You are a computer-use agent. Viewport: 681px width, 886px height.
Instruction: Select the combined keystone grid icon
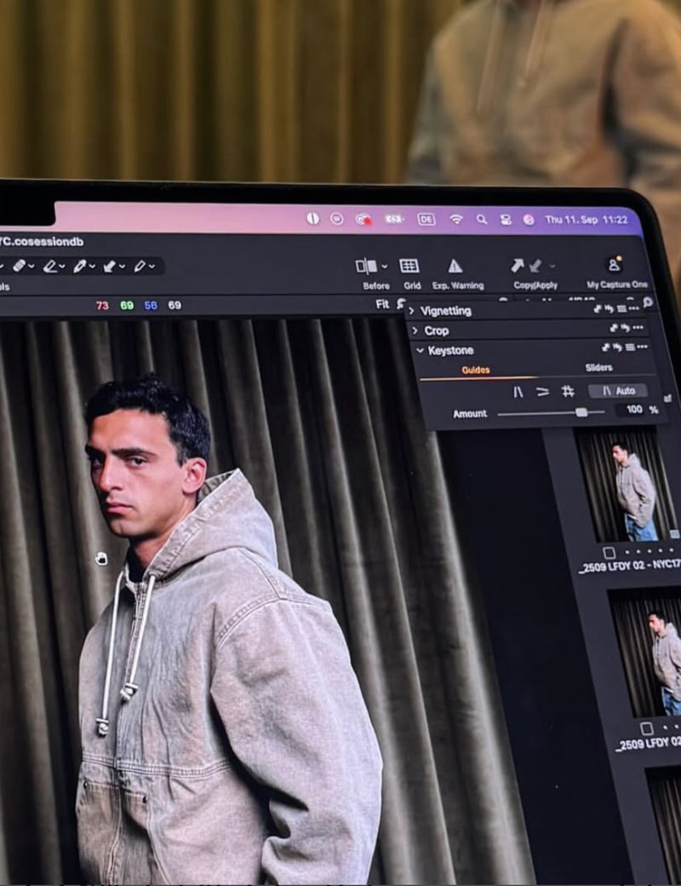point(568,391)
